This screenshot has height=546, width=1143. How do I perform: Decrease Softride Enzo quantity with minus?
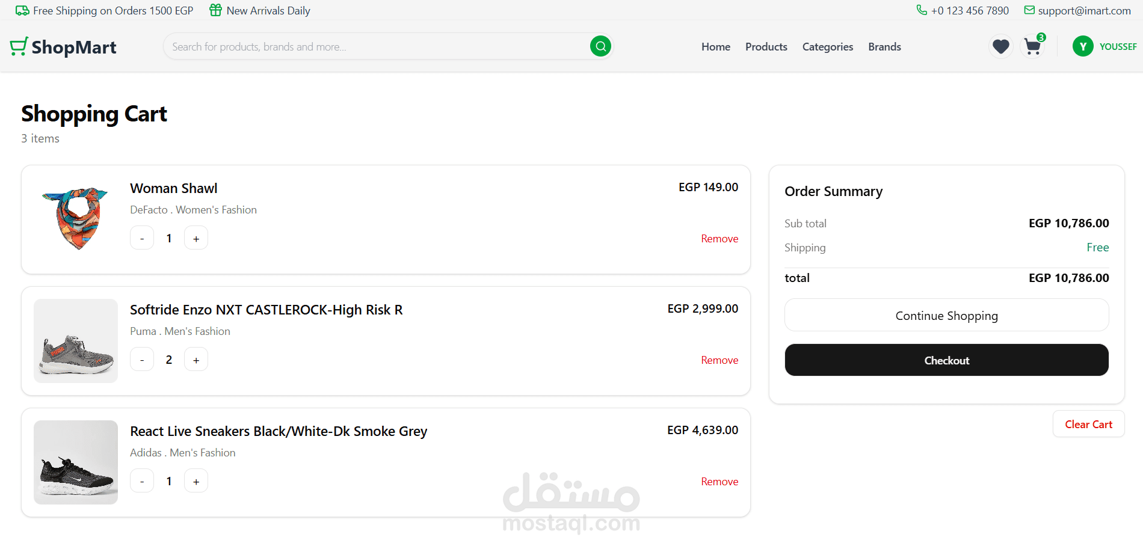tap(142, 360)
